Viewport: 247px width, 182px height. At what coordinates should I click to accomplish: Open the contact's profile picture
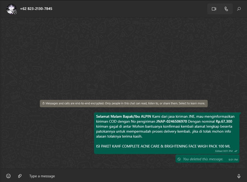[x=11, y=9]
